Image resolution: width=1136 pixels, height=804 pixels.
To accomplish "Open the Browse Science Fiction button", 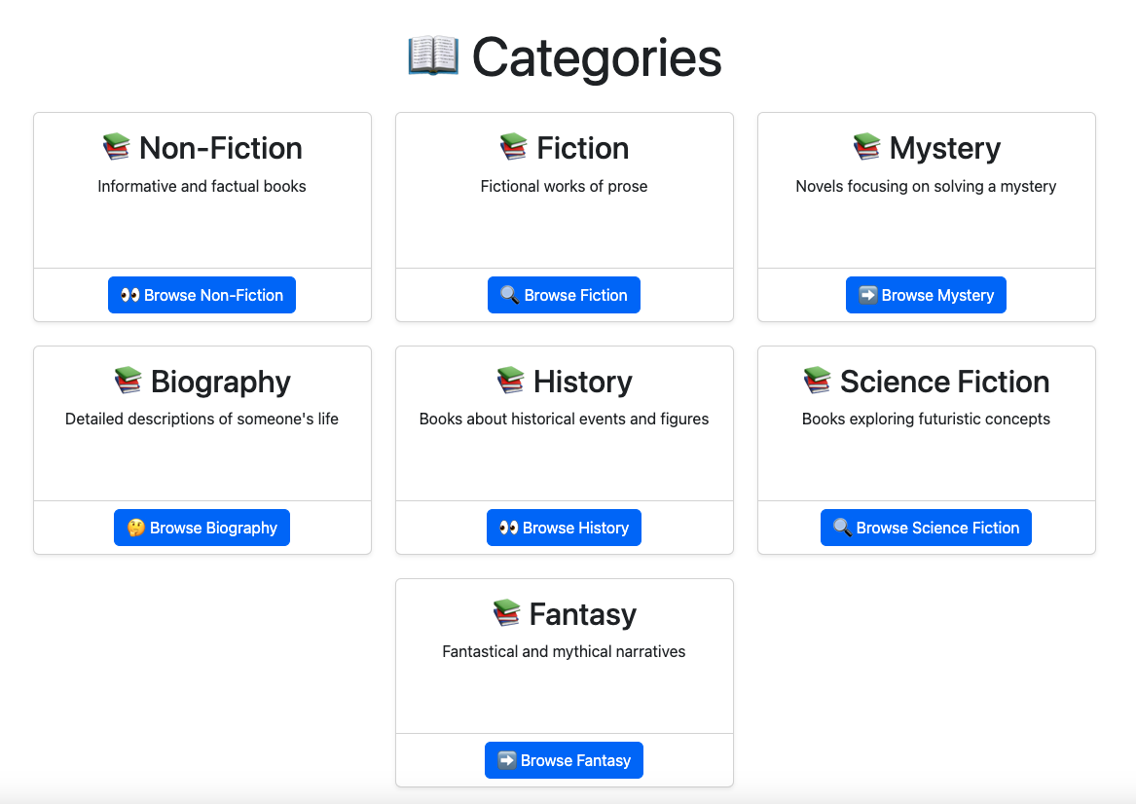I will [926, 528].
